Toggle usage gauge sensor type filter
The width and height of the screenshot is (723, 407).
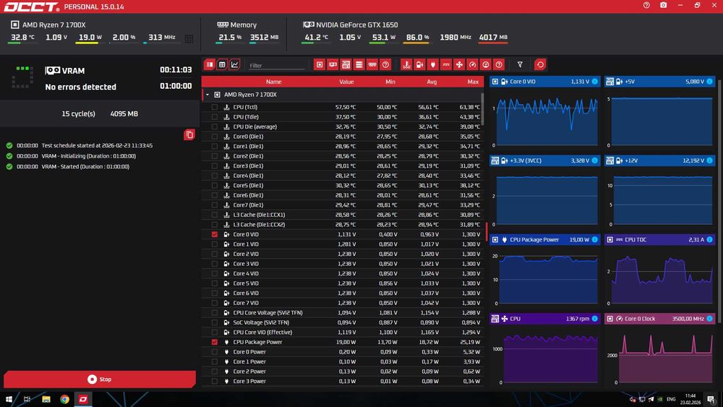[486, 64]
